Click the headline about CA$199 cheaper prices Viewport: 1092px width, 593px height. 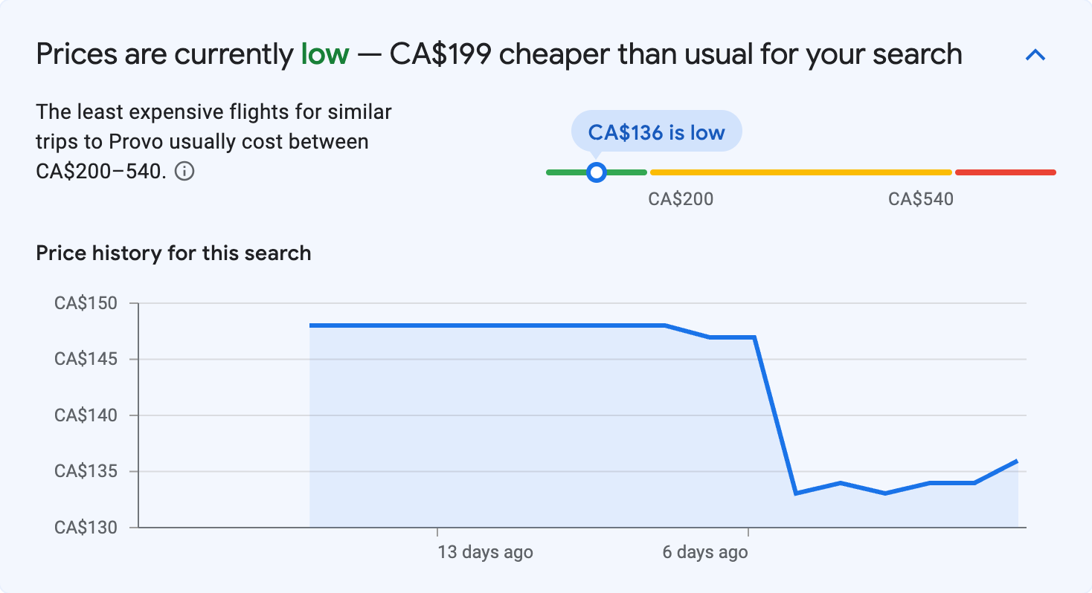coord(498,54)
